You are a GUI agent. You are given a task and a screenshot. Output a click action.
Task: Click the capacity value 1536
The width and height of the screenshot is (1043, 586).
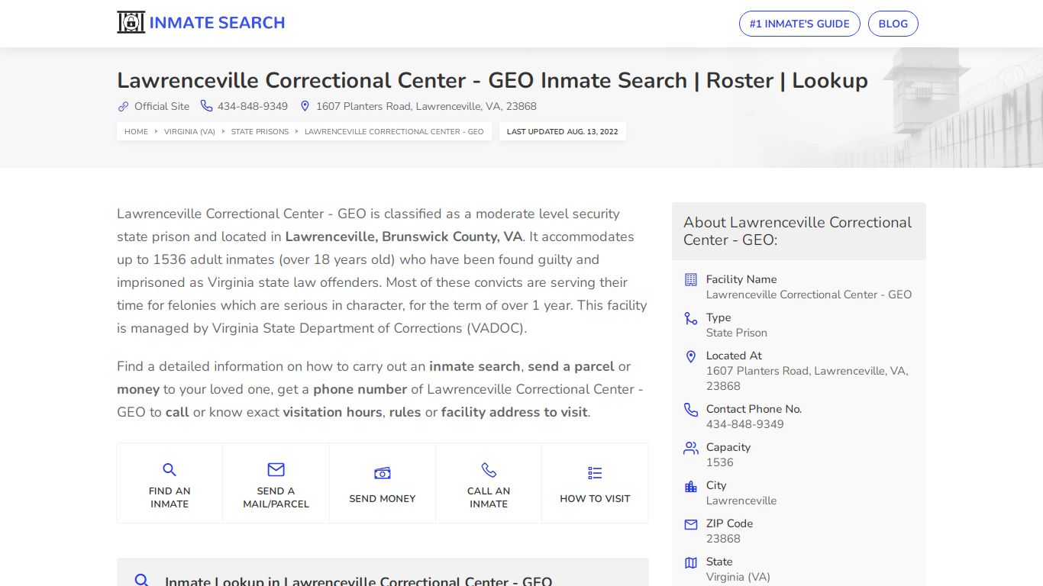click(719, 462)
